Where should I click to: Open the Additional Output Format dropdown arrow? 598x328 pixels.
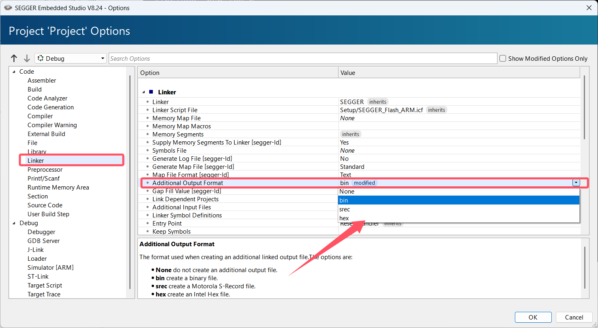point(576,183)
